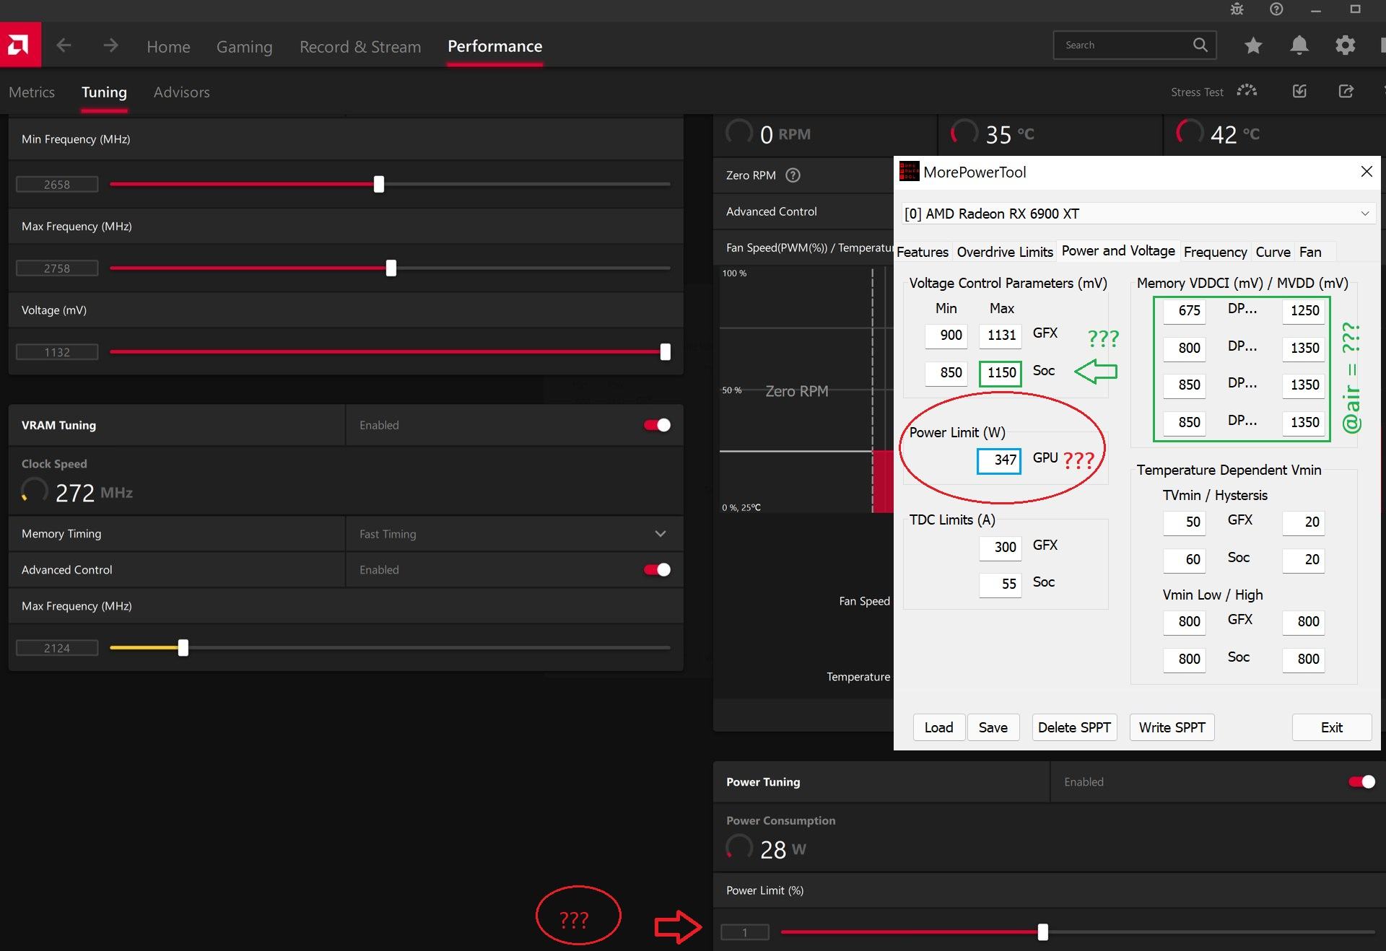Click the VRAM Max Frequency box 2124
The height and width of the screenshot is (951, 1386).
coord(57,648)
